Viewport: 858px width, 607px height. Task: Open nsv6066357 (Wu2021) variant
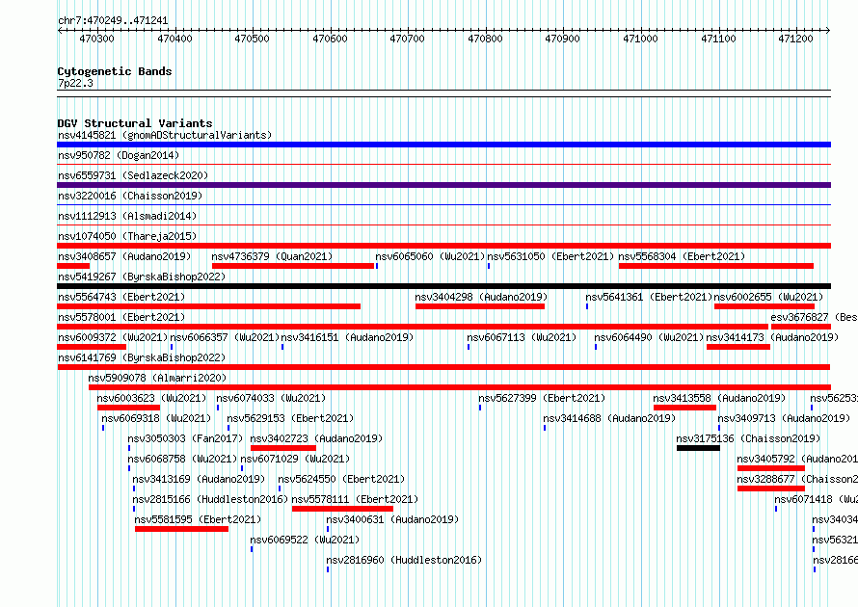225,337
